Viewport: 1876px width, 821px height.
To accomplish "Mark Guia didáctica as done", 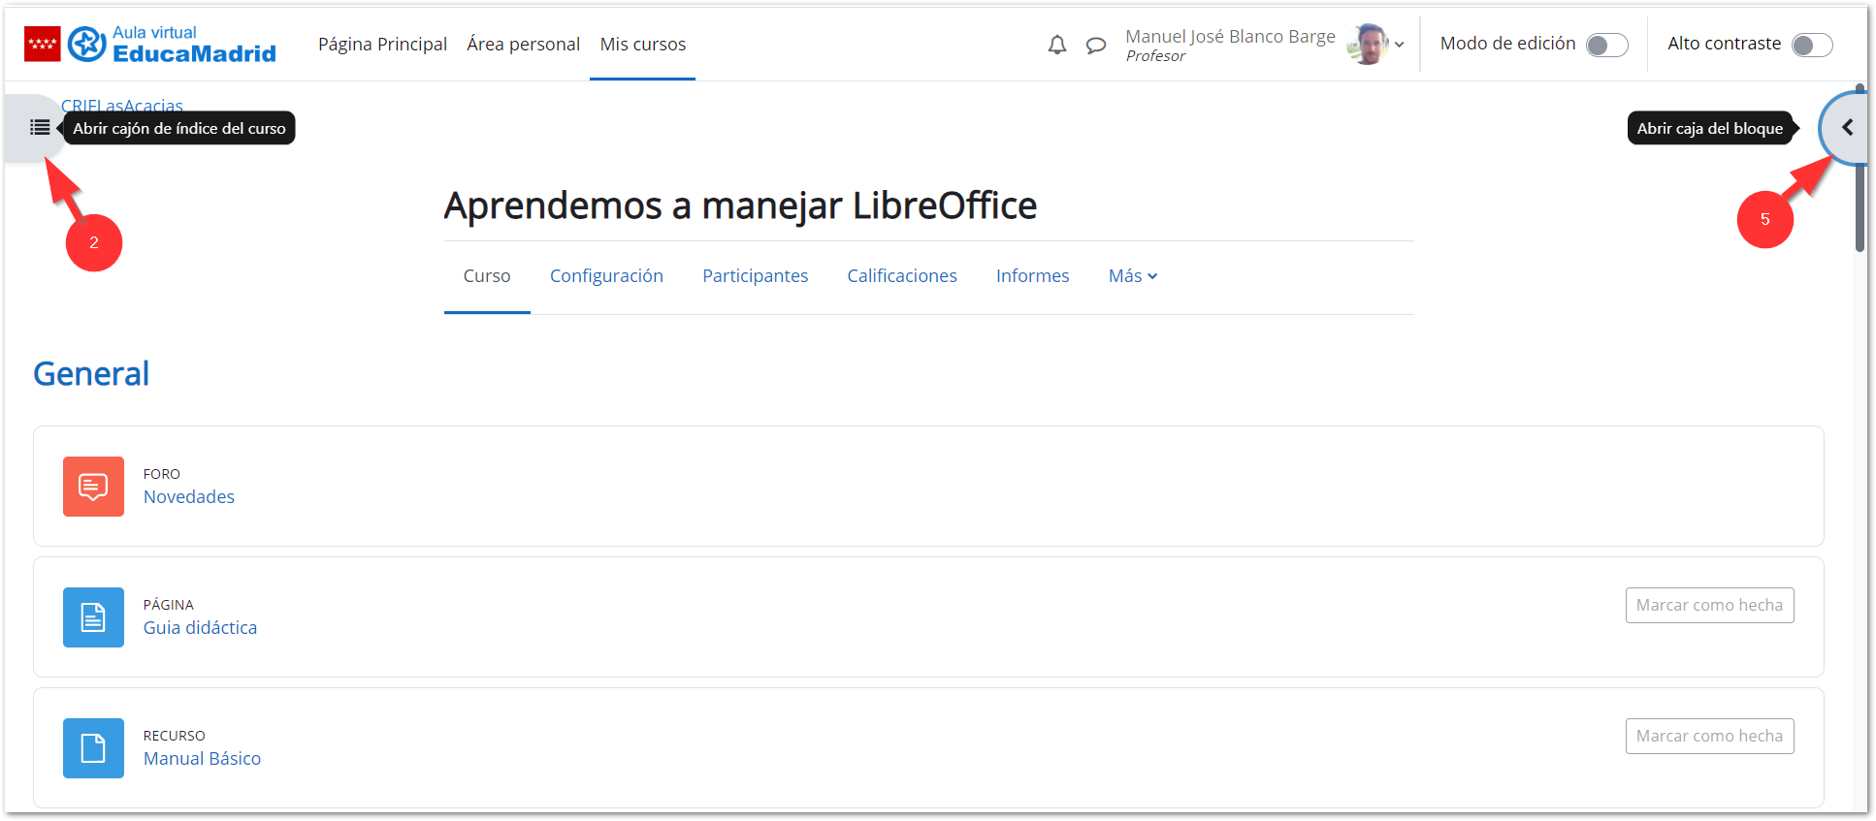I will click(x=1709, y=605).
